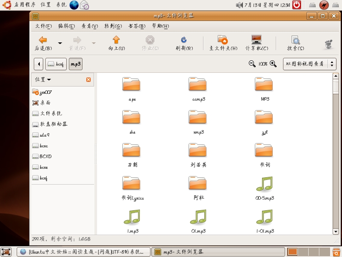Open the 应用程序 panel menu
342x257 pixels.
click(x=25, y=5)
